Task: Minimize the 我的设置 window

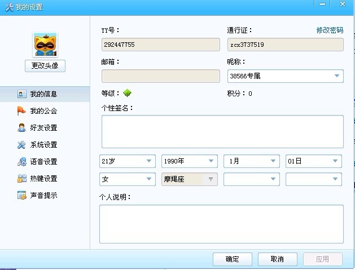Action: tap(322, 5)
